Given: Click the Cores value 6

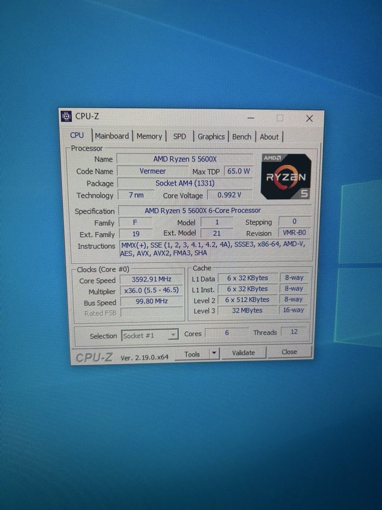Looking at the screenshot, I should pos(227,332).
